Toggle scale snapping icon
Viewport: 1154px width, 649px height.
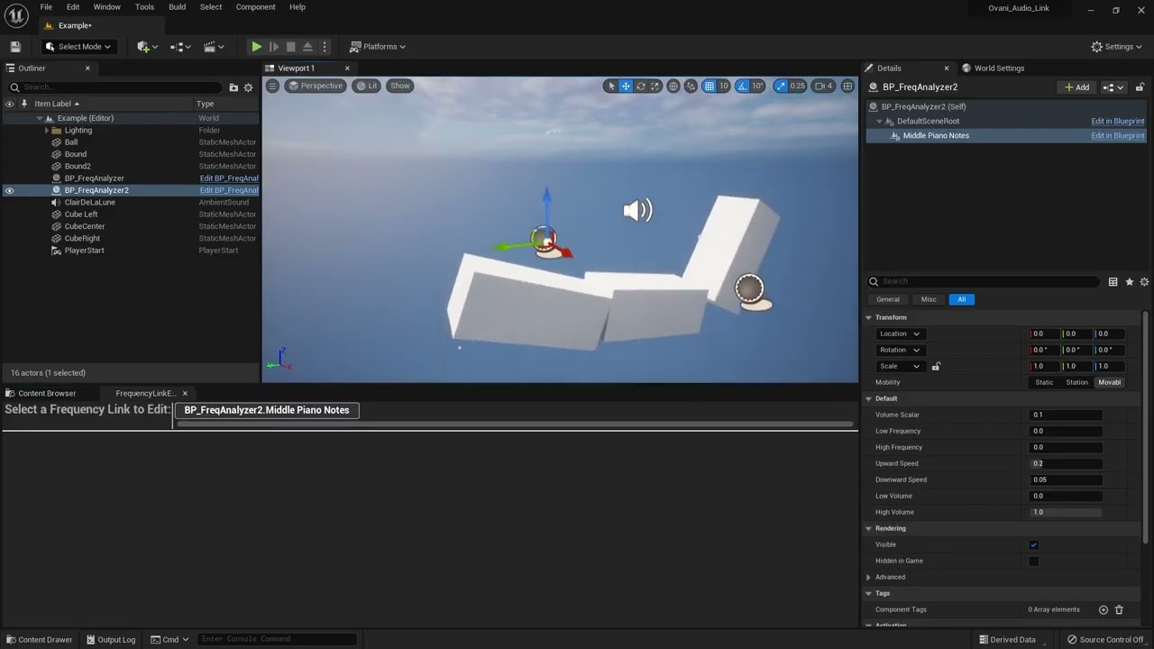coord(781,86)
